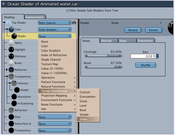Click the trash icon beside Multi Channel
This screenshot has width=175, height=135.
pyautogui.click(x=74, y=23)
